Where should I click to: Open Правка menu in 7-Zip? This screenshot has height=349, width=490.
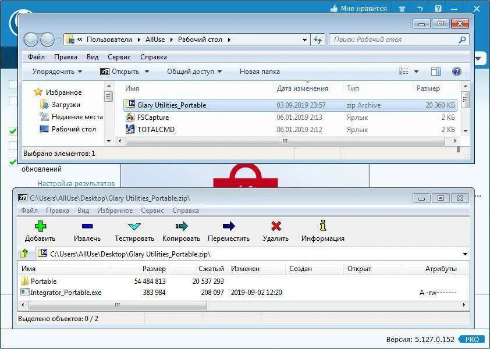[58, 211]
